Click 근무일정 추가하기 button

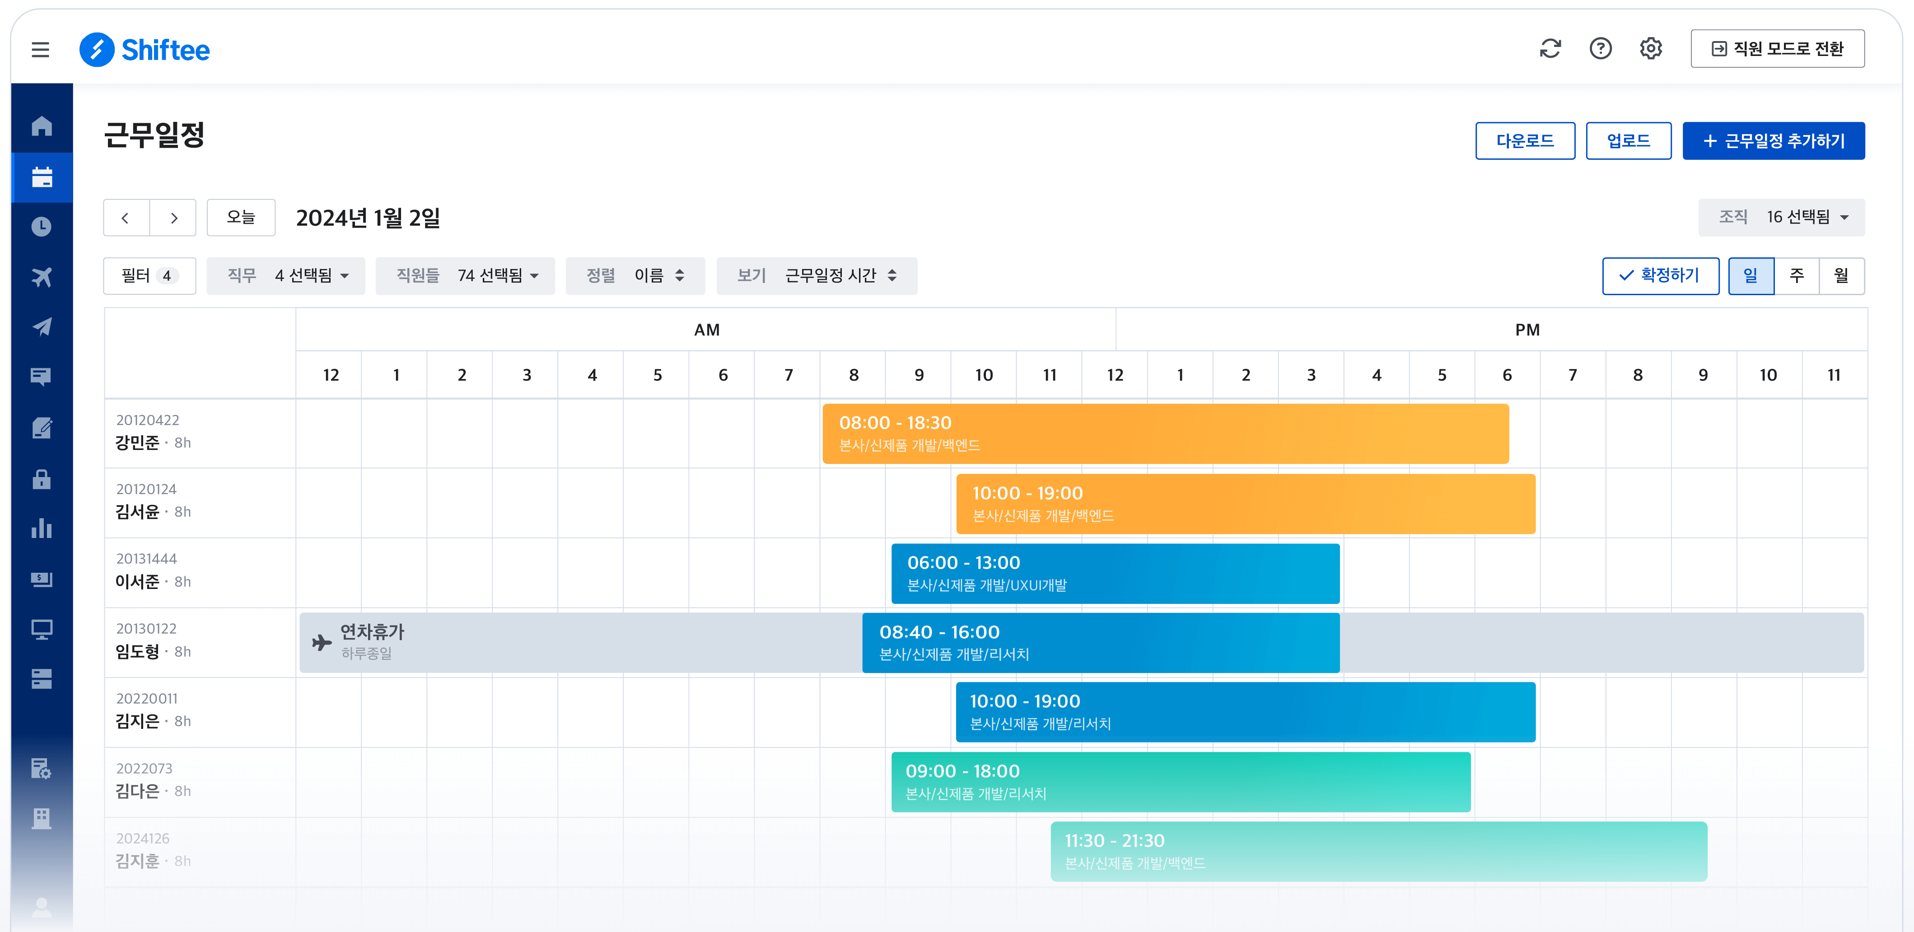[1774, 141]
